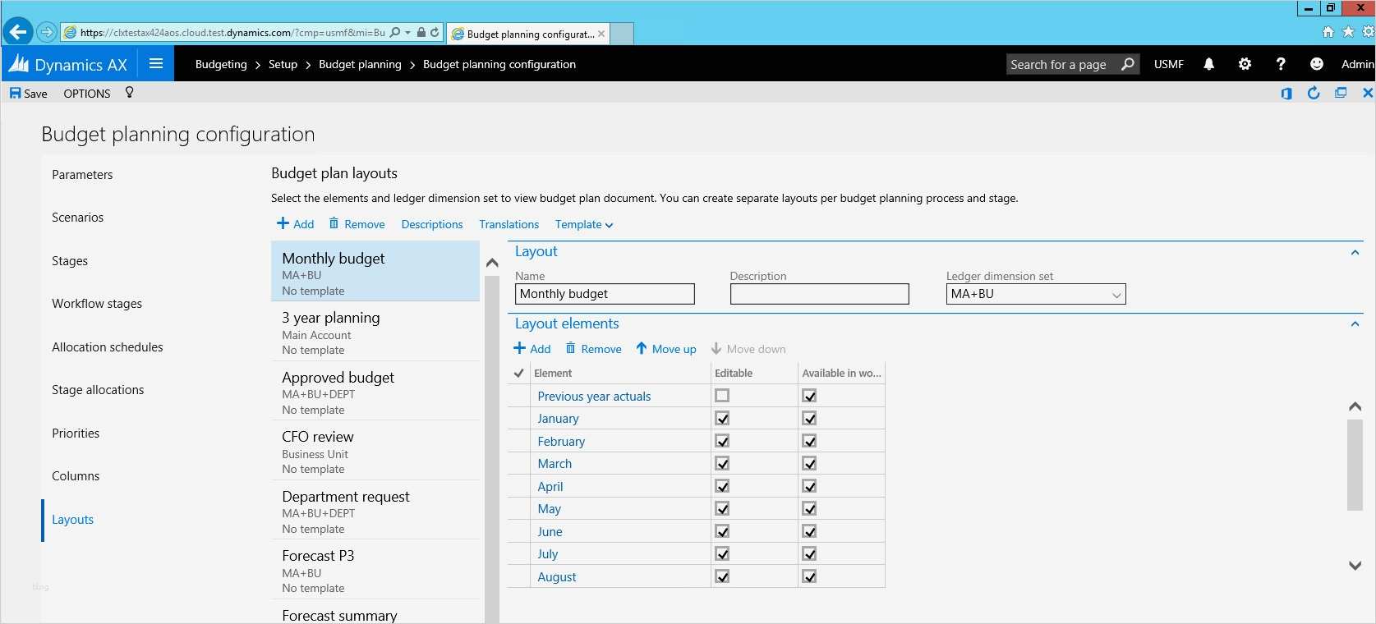Navigate to the Budgeting breadcrumb

[x=221, y=64]
